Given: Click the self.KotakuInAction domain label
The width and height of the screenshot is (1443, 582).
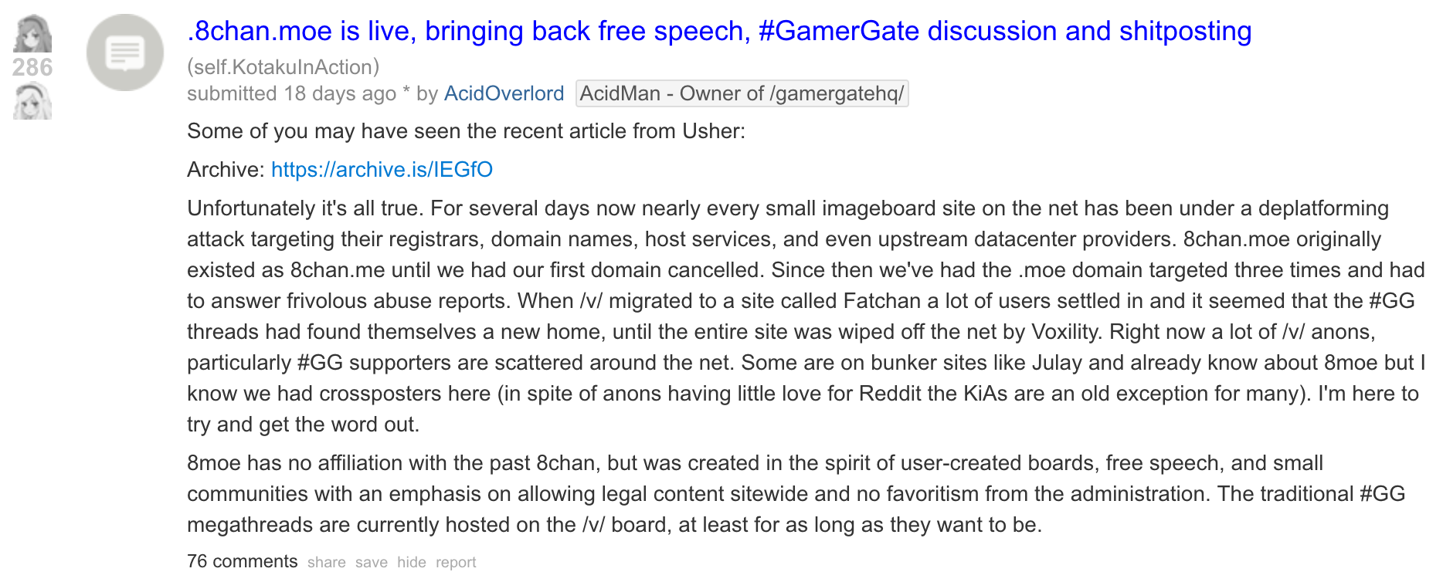Looking at the screenshot, I should pyautogui.click(x=284, y=67).
